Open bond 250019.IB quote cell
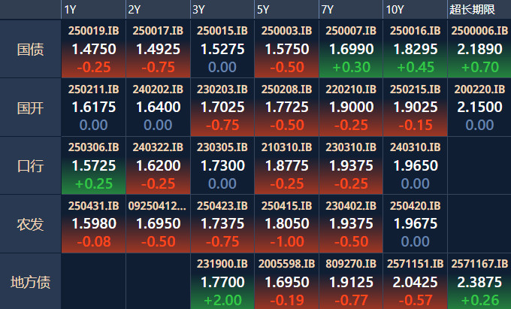 (x=93, y=50)
